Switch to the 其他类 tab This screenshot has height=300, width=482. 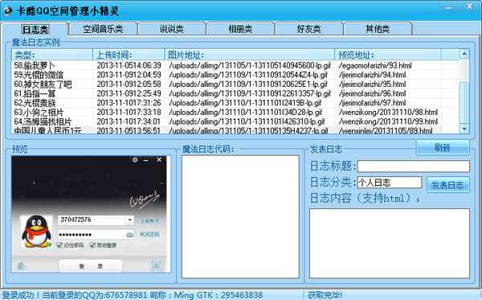(x=378, y=29)
